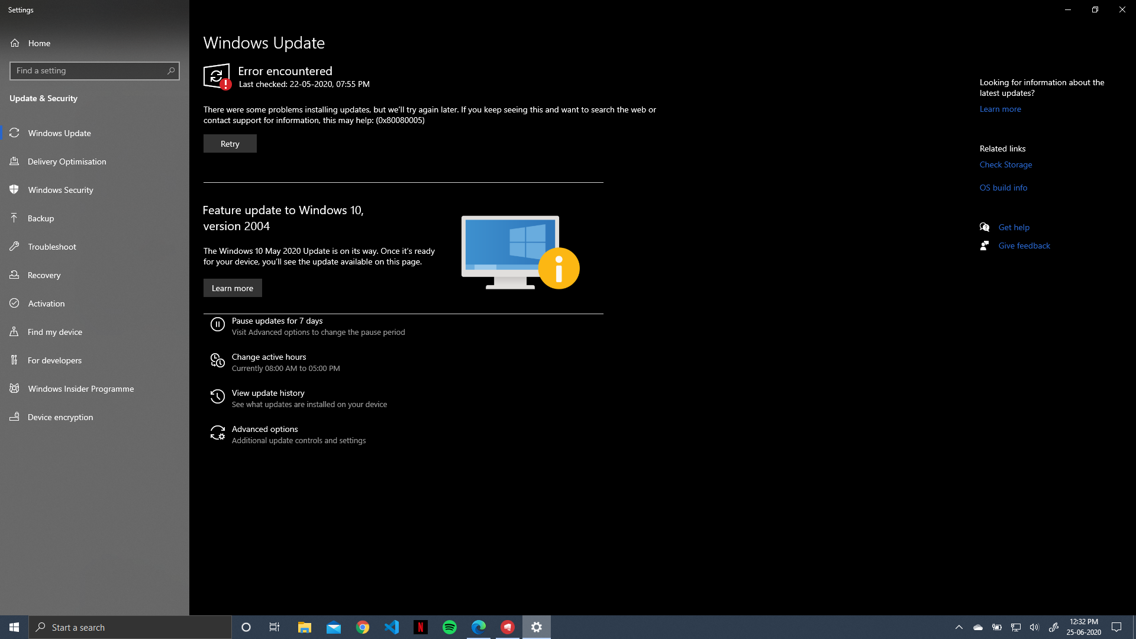This screenshot has width=1136, height=639.
Task: Open the Backup settings page
Action: pos(95,218)
